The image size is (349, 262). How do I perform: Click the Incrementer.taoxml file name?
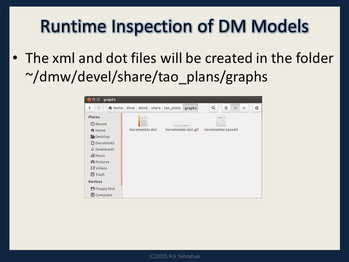pos(221,130)
